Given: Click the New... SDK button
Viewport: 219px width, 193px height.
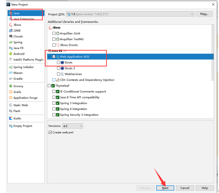Looking at the screenshot, I should pyautogui.click(x=204, y=14).
